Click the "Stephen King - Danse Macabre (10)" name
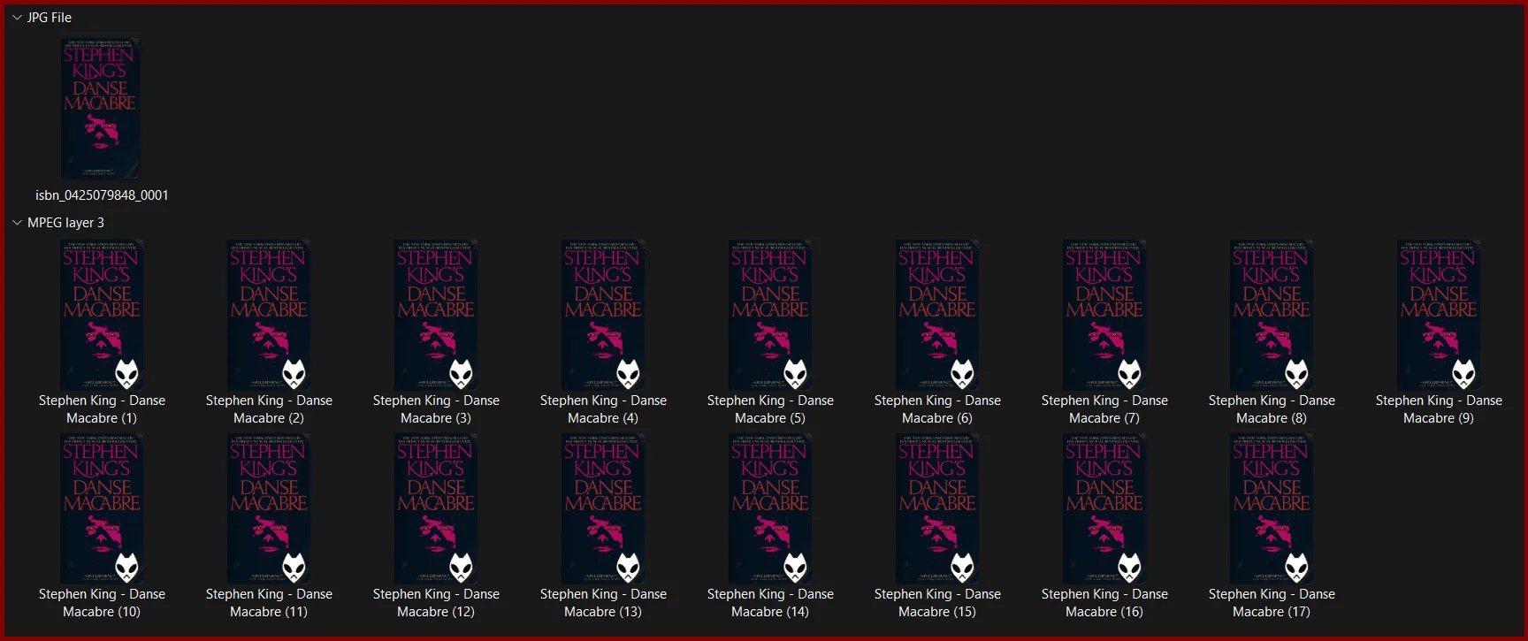Screen dimensions: 1528x641 pyautogui.click(x=102, y=603)
